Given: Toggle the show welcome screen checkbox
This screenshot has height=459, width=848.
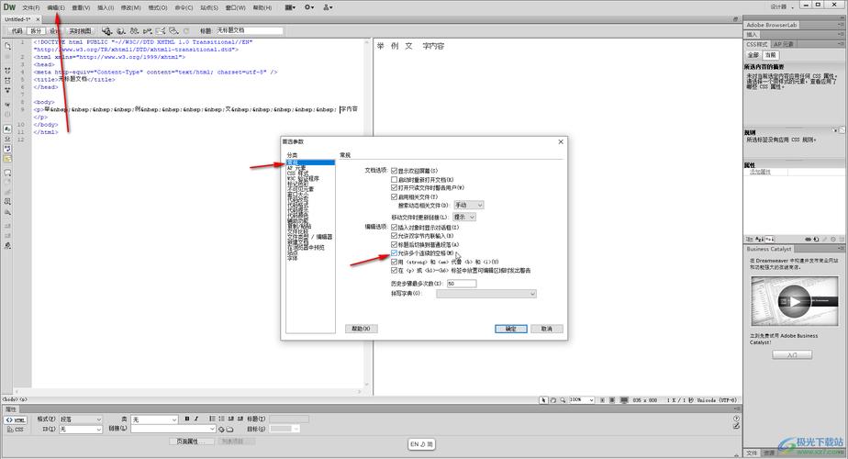Looking at the screenshot, I should point(395,171).
